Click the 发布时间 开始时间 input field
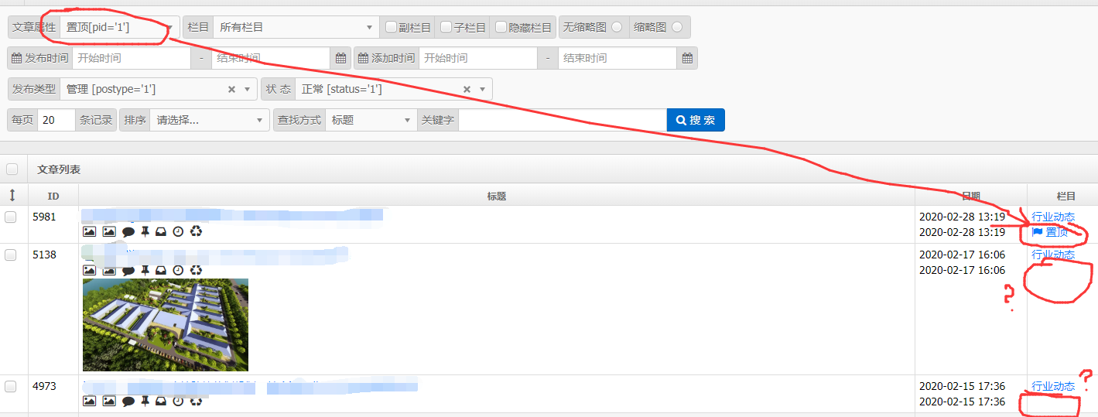The image size is (1098, 417). tap(131, 58)
